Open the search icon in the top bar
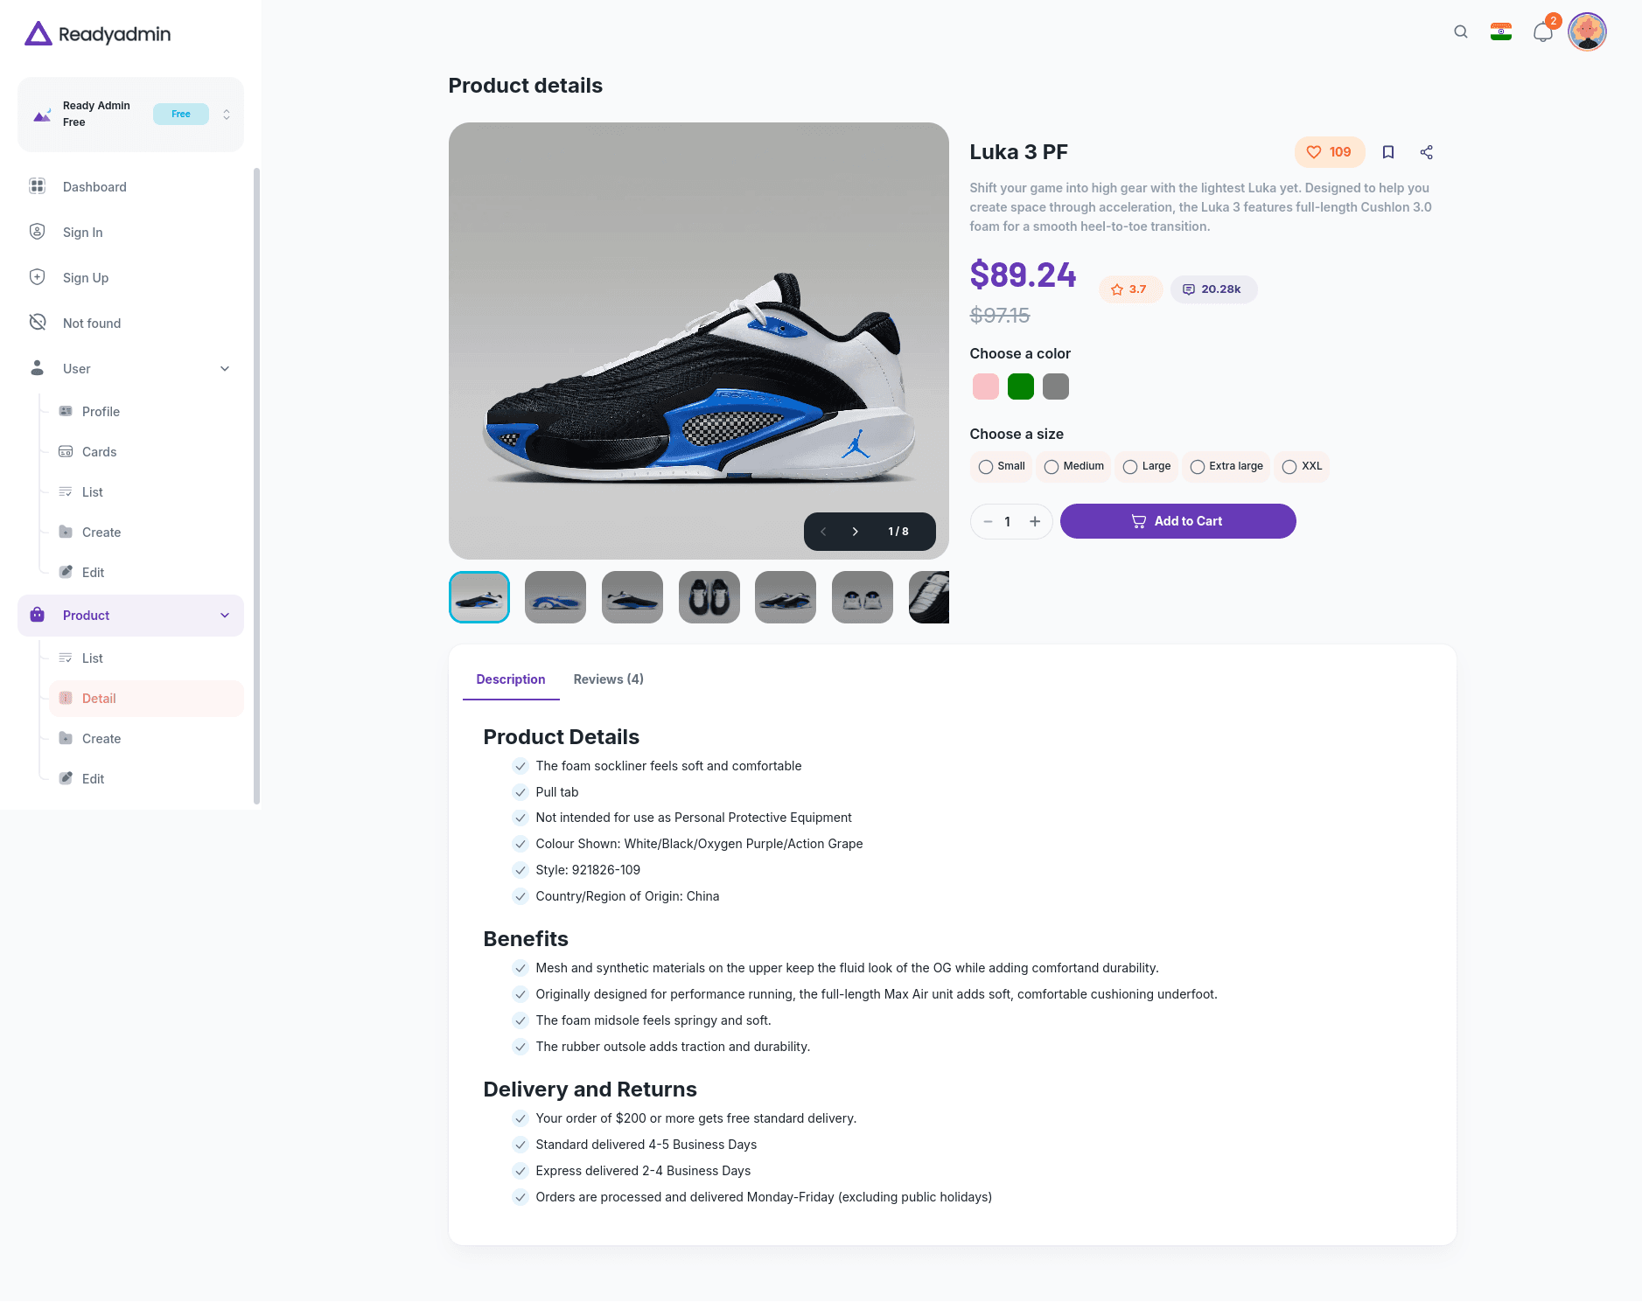This screenshot has height=1302, width=1642. tap(1459, 31)
